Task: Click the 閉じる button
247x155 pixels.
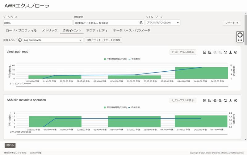Action: pos(10,145)
